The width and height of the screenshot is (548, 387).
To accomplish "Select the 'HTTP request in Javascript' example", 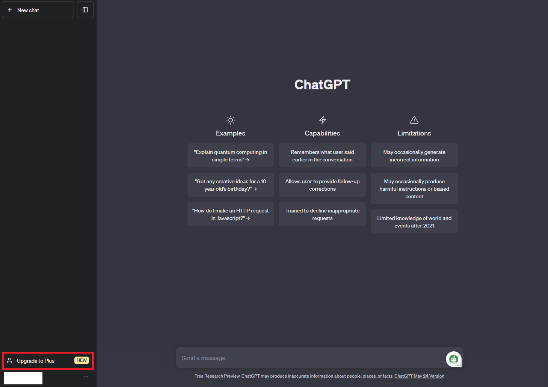I will [x=231, y=214].
